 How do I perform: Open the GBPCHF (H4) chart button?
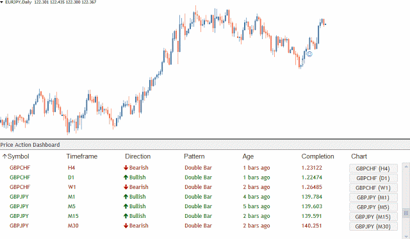pyautogui.click(x=373, y=169)
